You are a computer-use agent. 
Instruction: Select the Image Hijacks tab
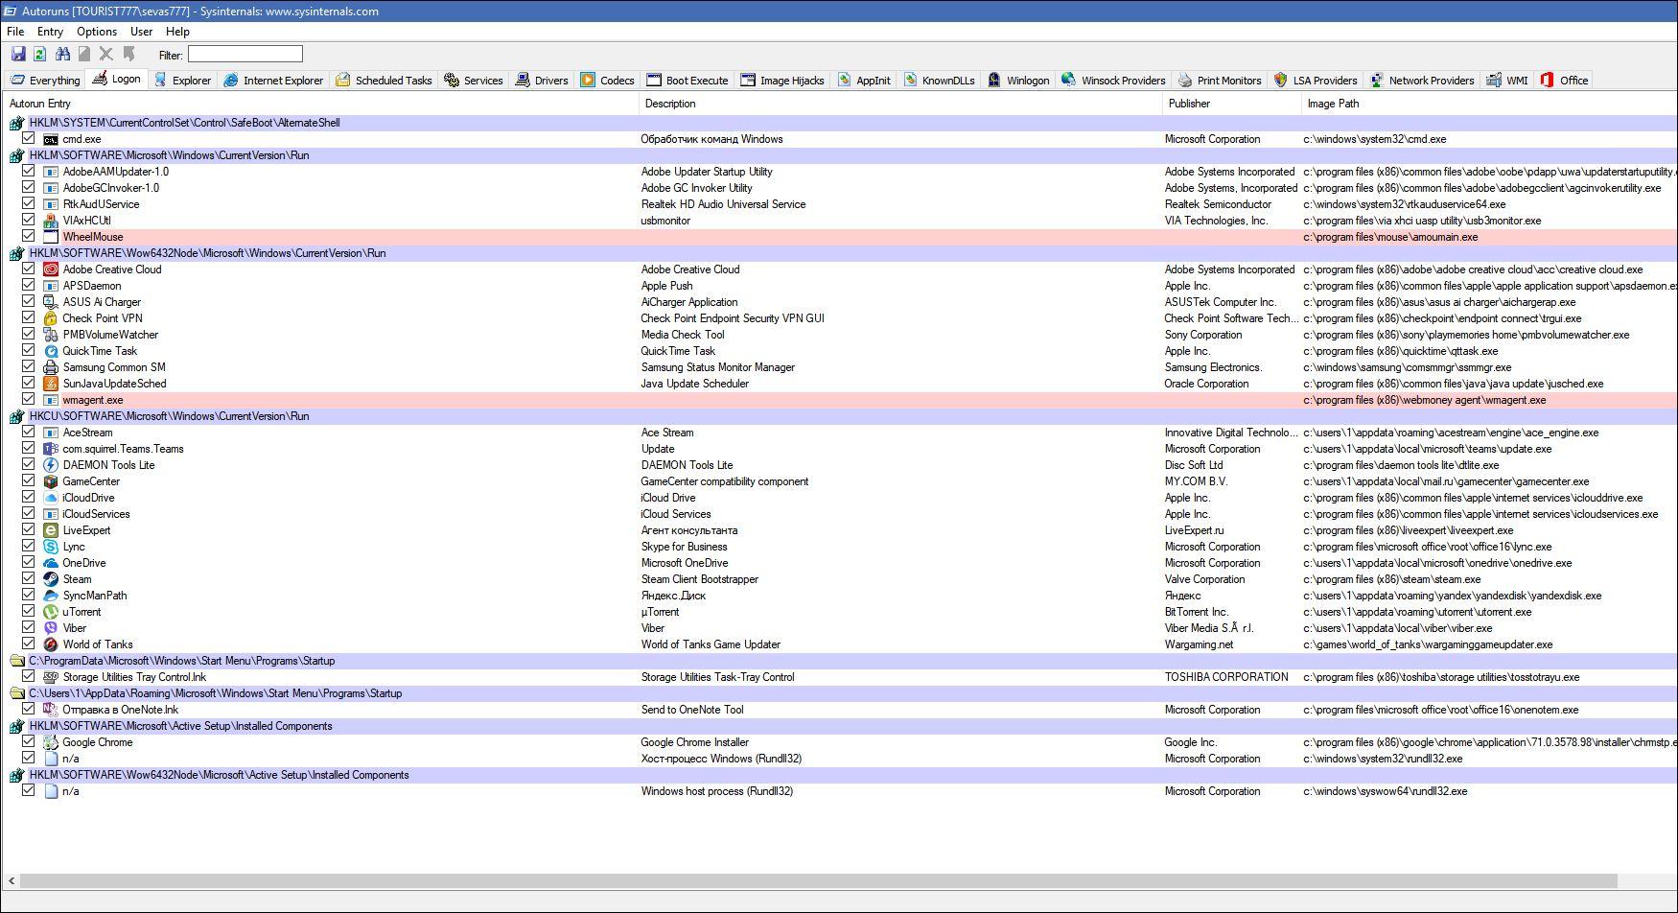point(782,81)
